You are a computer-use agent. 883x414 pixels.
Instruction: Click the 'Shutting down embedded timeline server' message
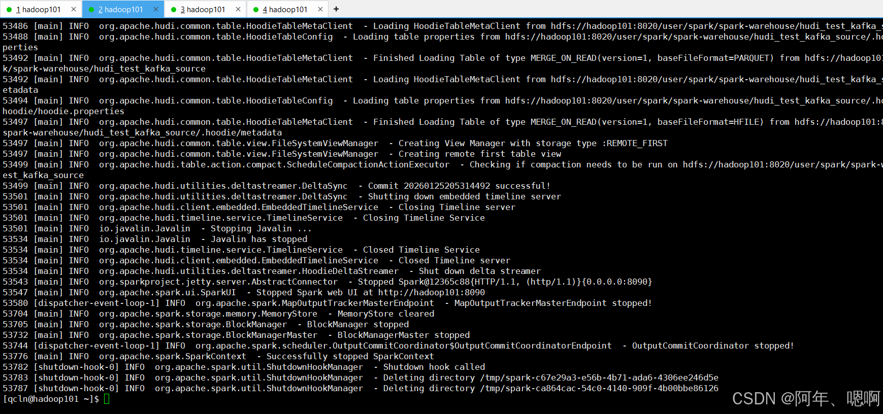(465, 196)
